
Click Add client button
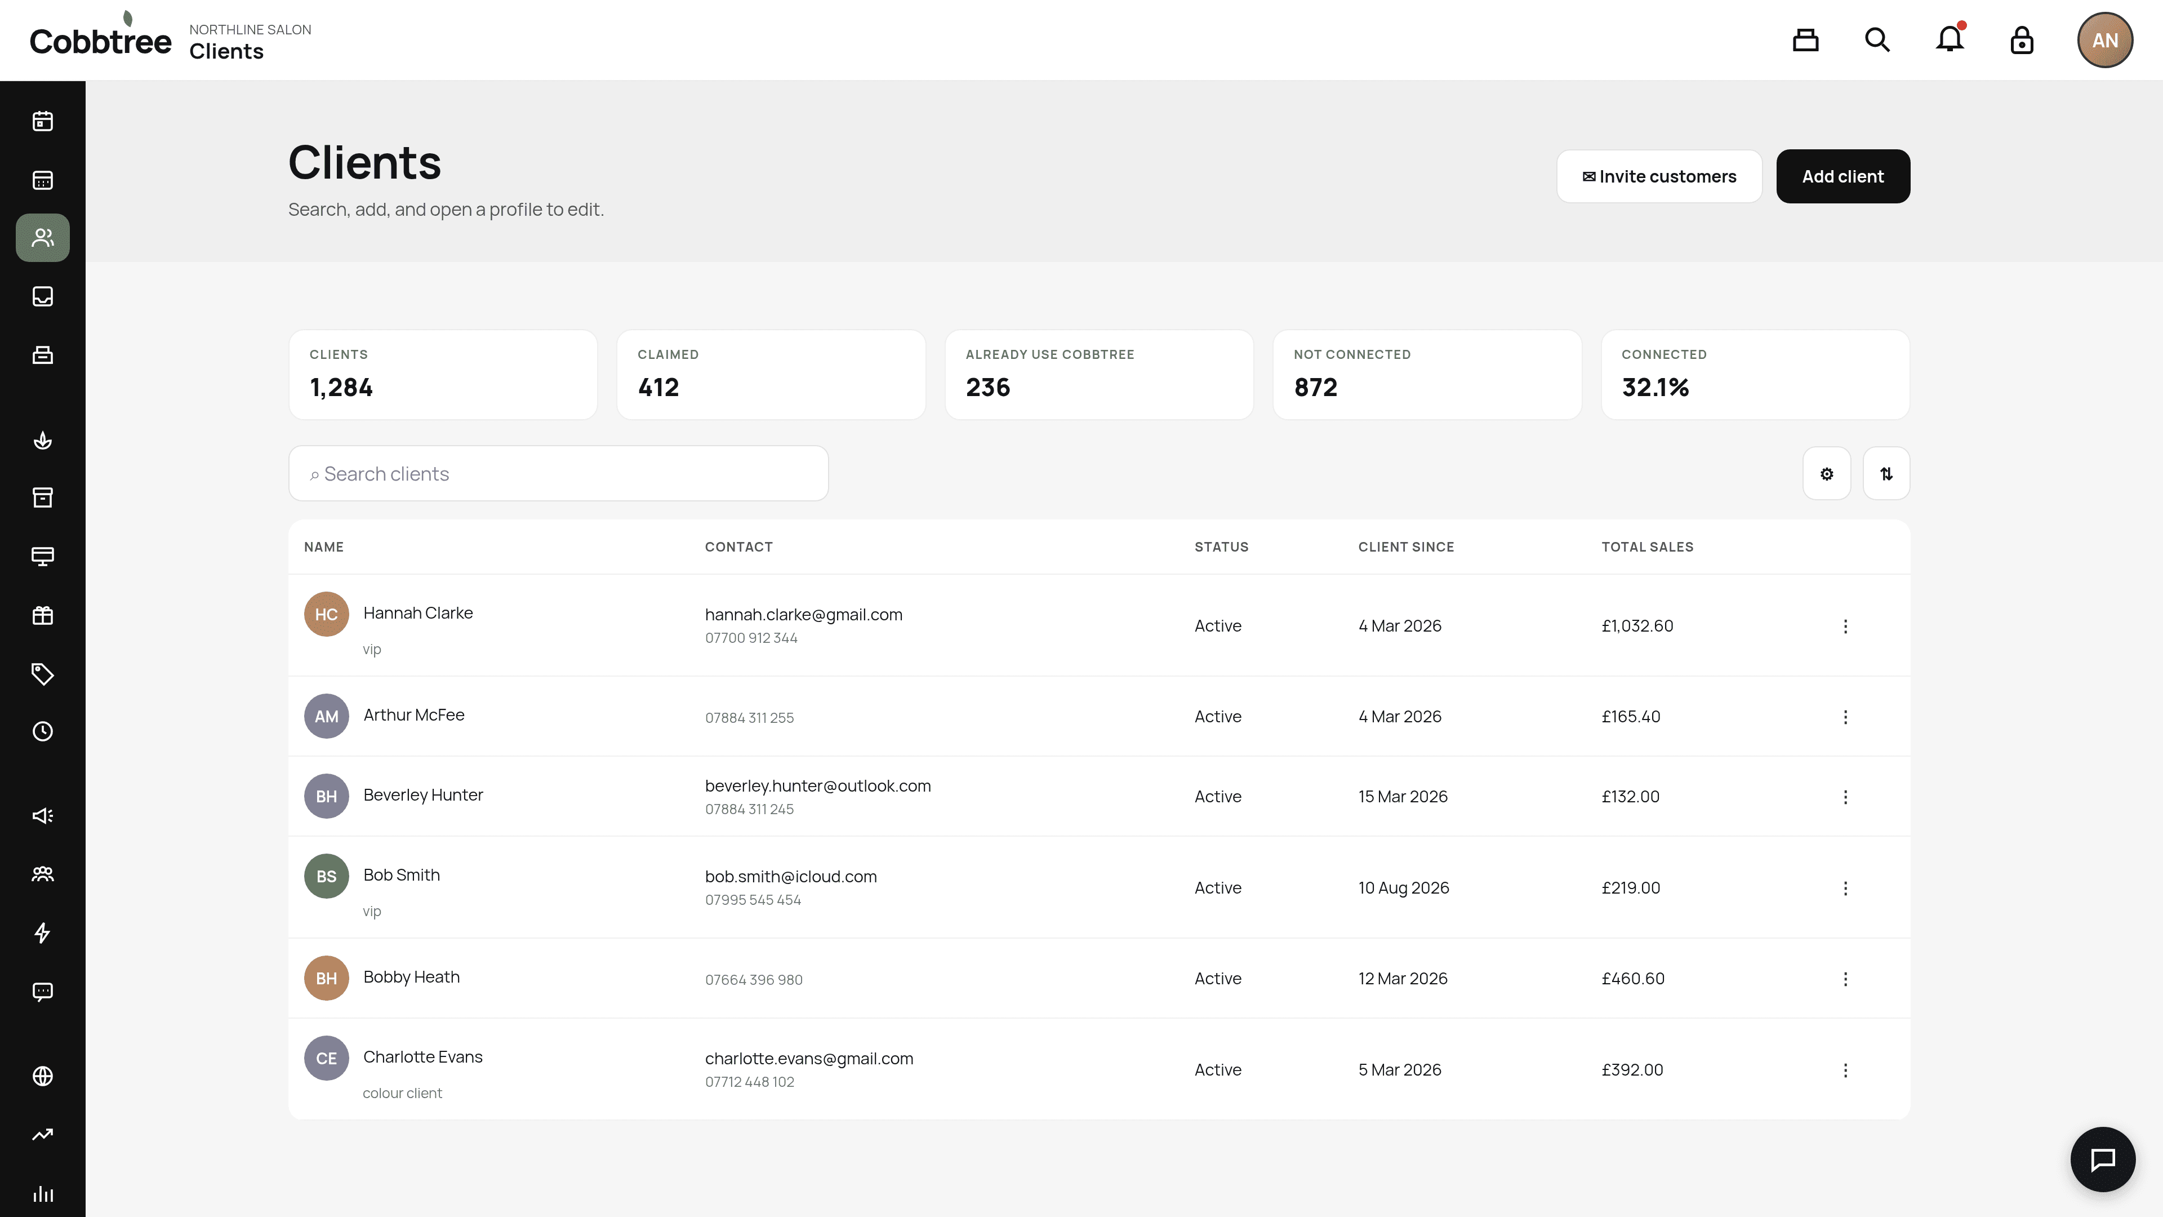pyautogui.click(x=1843, y=176)
